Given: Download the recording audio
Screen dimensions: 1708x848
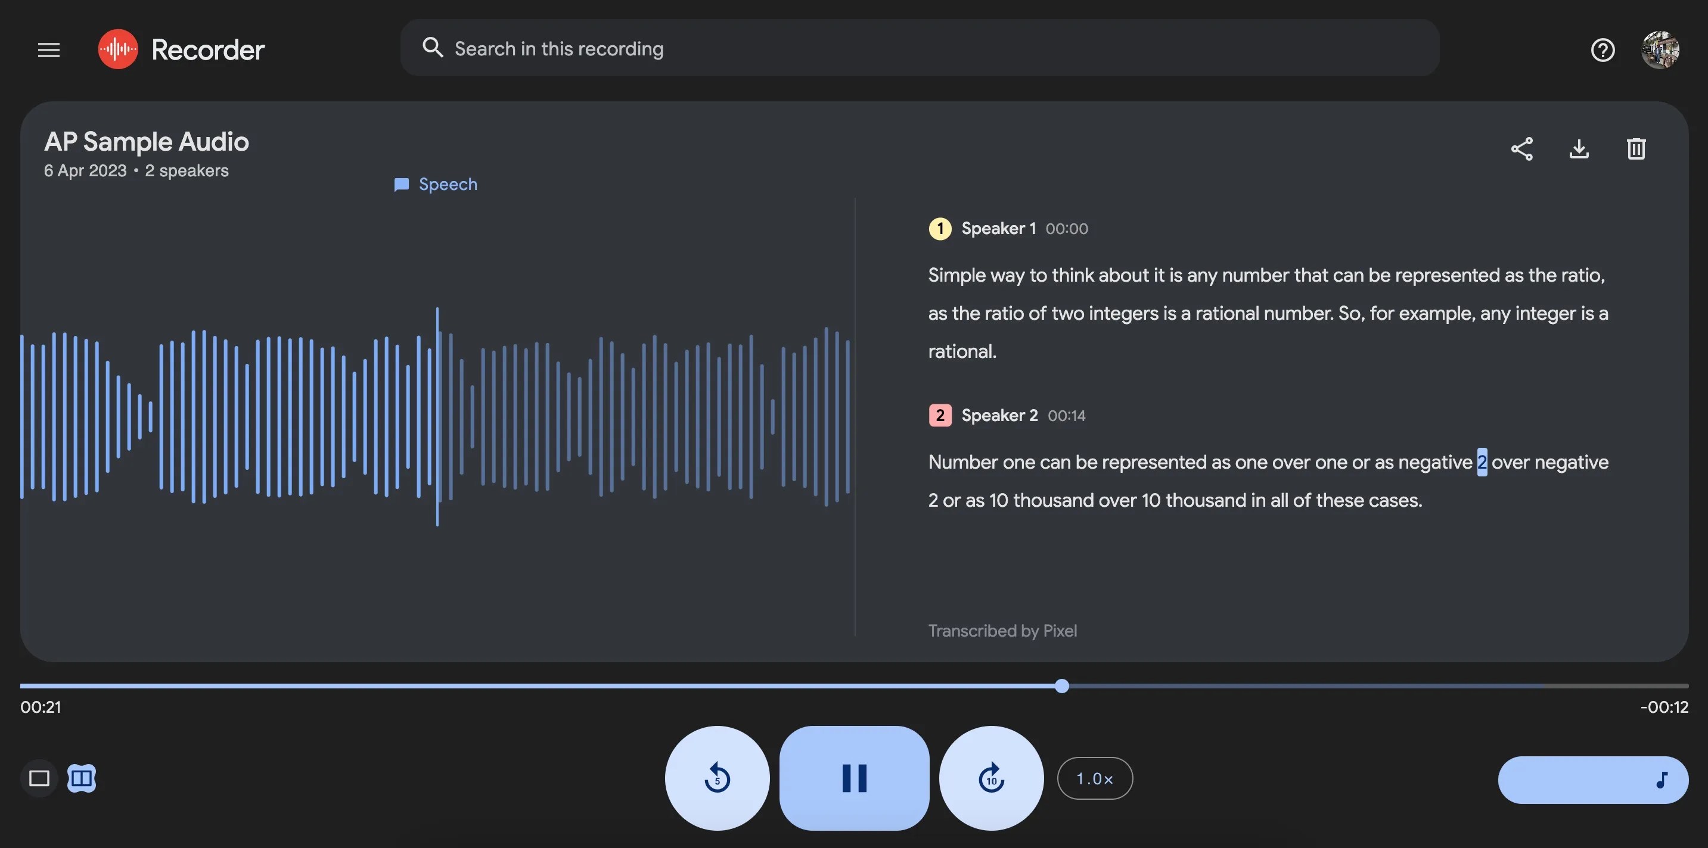Looking at the screenshot, I should click(x=1579, y=149).
